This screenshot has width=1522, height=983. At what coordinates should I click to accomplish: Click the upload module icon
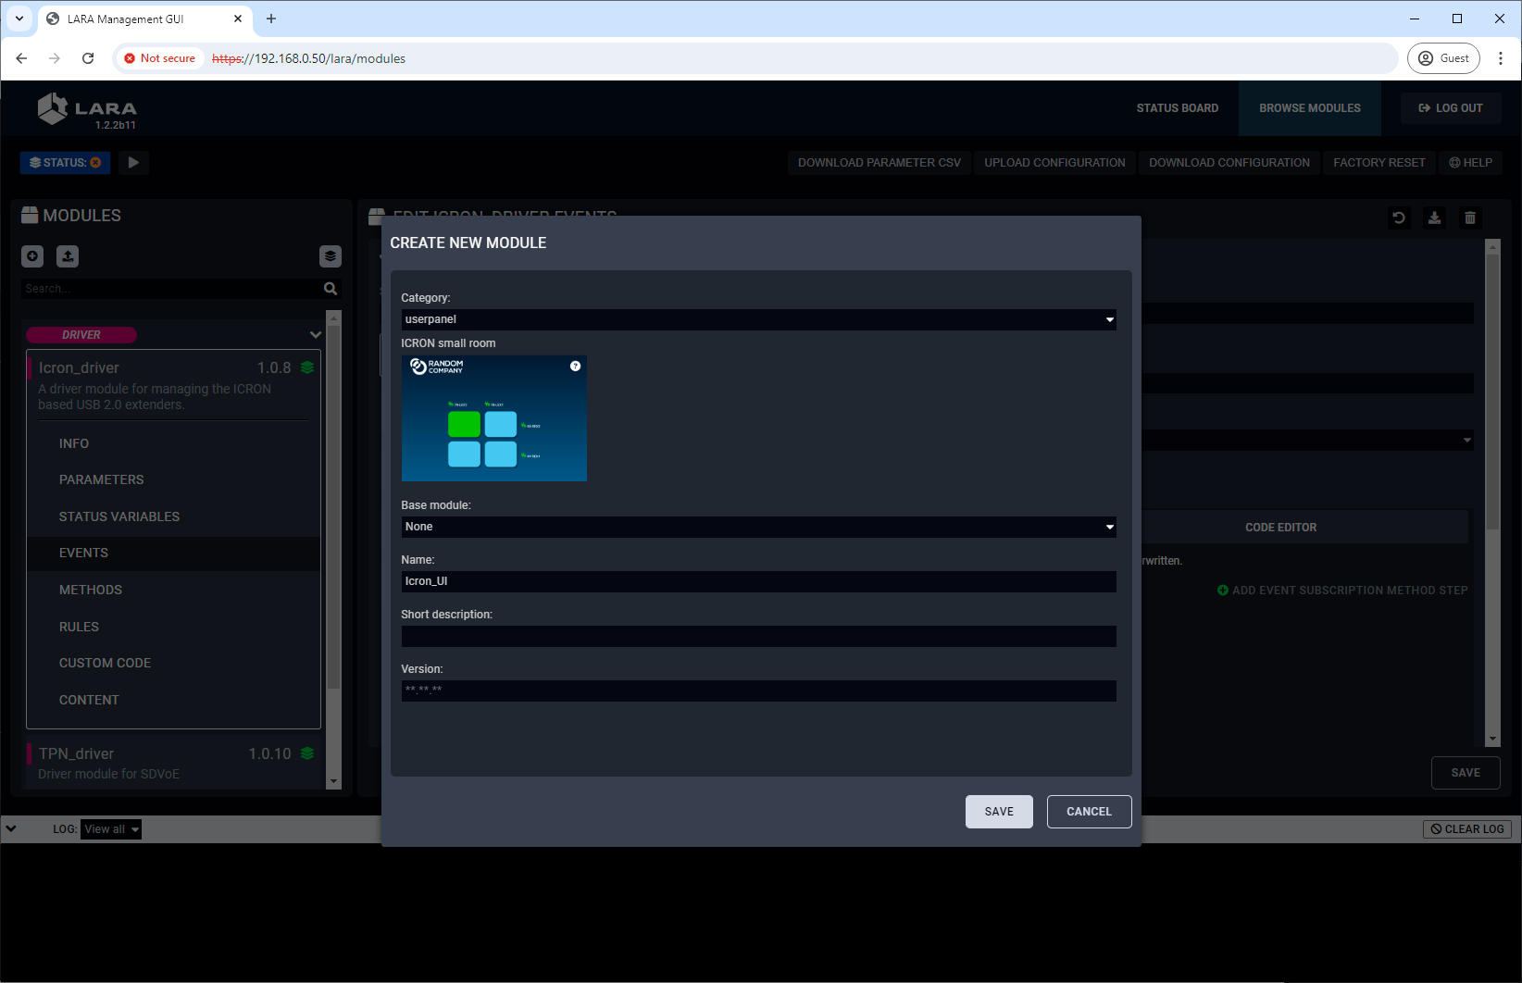[x=68, y=256]
